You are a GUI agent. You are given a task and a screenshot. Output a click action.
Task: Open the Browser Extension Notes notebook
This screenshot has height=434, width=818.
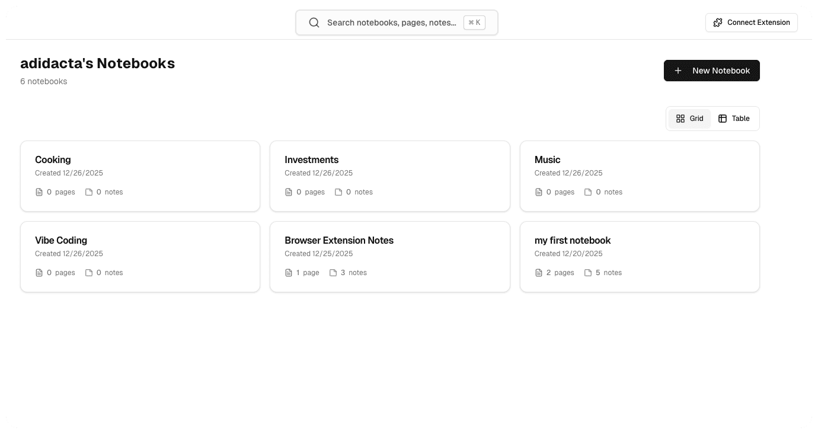[x=390, y=256]
